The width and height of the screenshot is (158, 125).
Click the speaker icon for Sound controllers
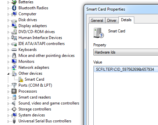click(14, 103)
